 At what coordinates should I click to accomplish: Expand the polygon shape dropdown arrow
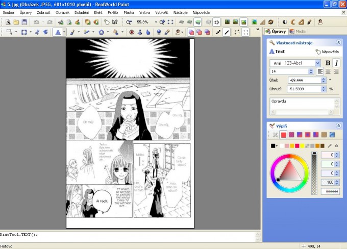tap(108, 32)
